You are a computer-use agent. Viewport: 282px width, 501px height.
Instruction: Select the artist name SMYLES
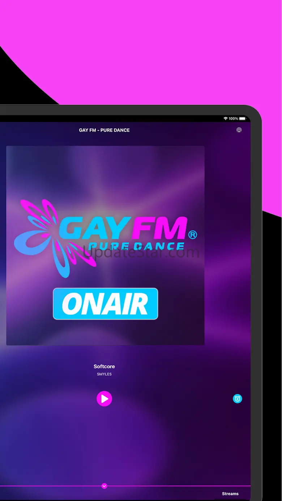(x=104, y=374)
